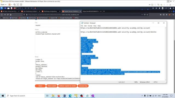The width and height of the screenshot is (175, 98).
Task: Open Google Hacking DB bookmark
Action: (x=65, y=18)
